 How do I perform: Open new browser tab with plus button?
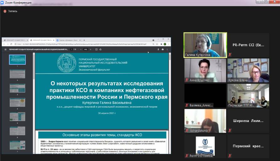coord(84,40)
